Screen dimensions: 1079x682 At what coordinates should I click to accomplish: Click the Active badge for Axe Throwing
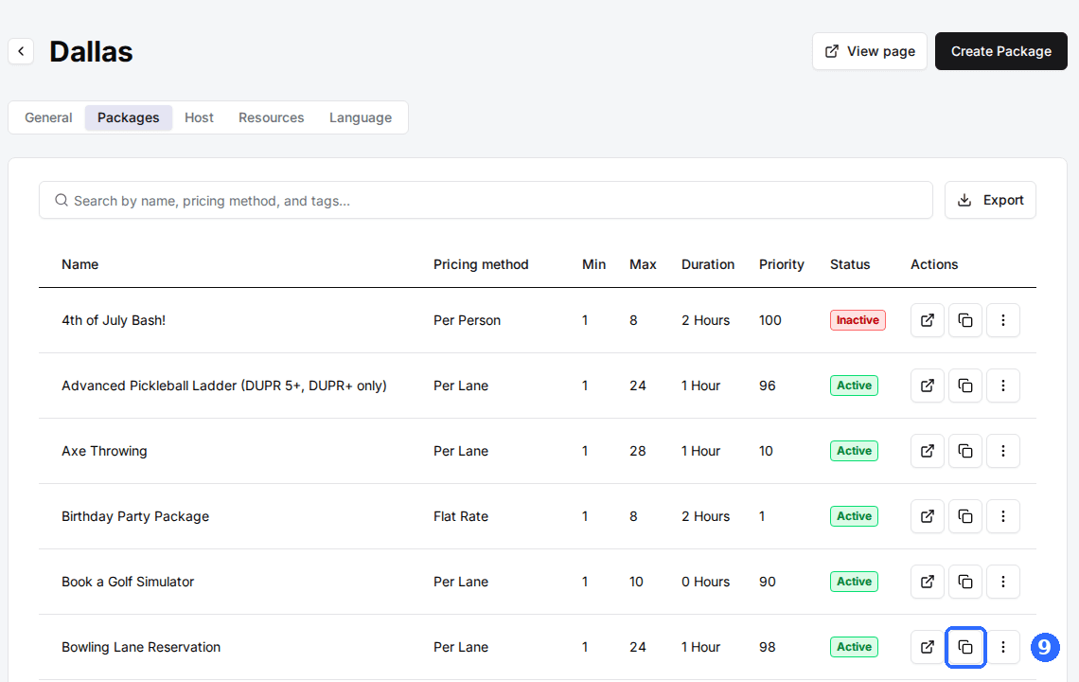pos(854,451)
